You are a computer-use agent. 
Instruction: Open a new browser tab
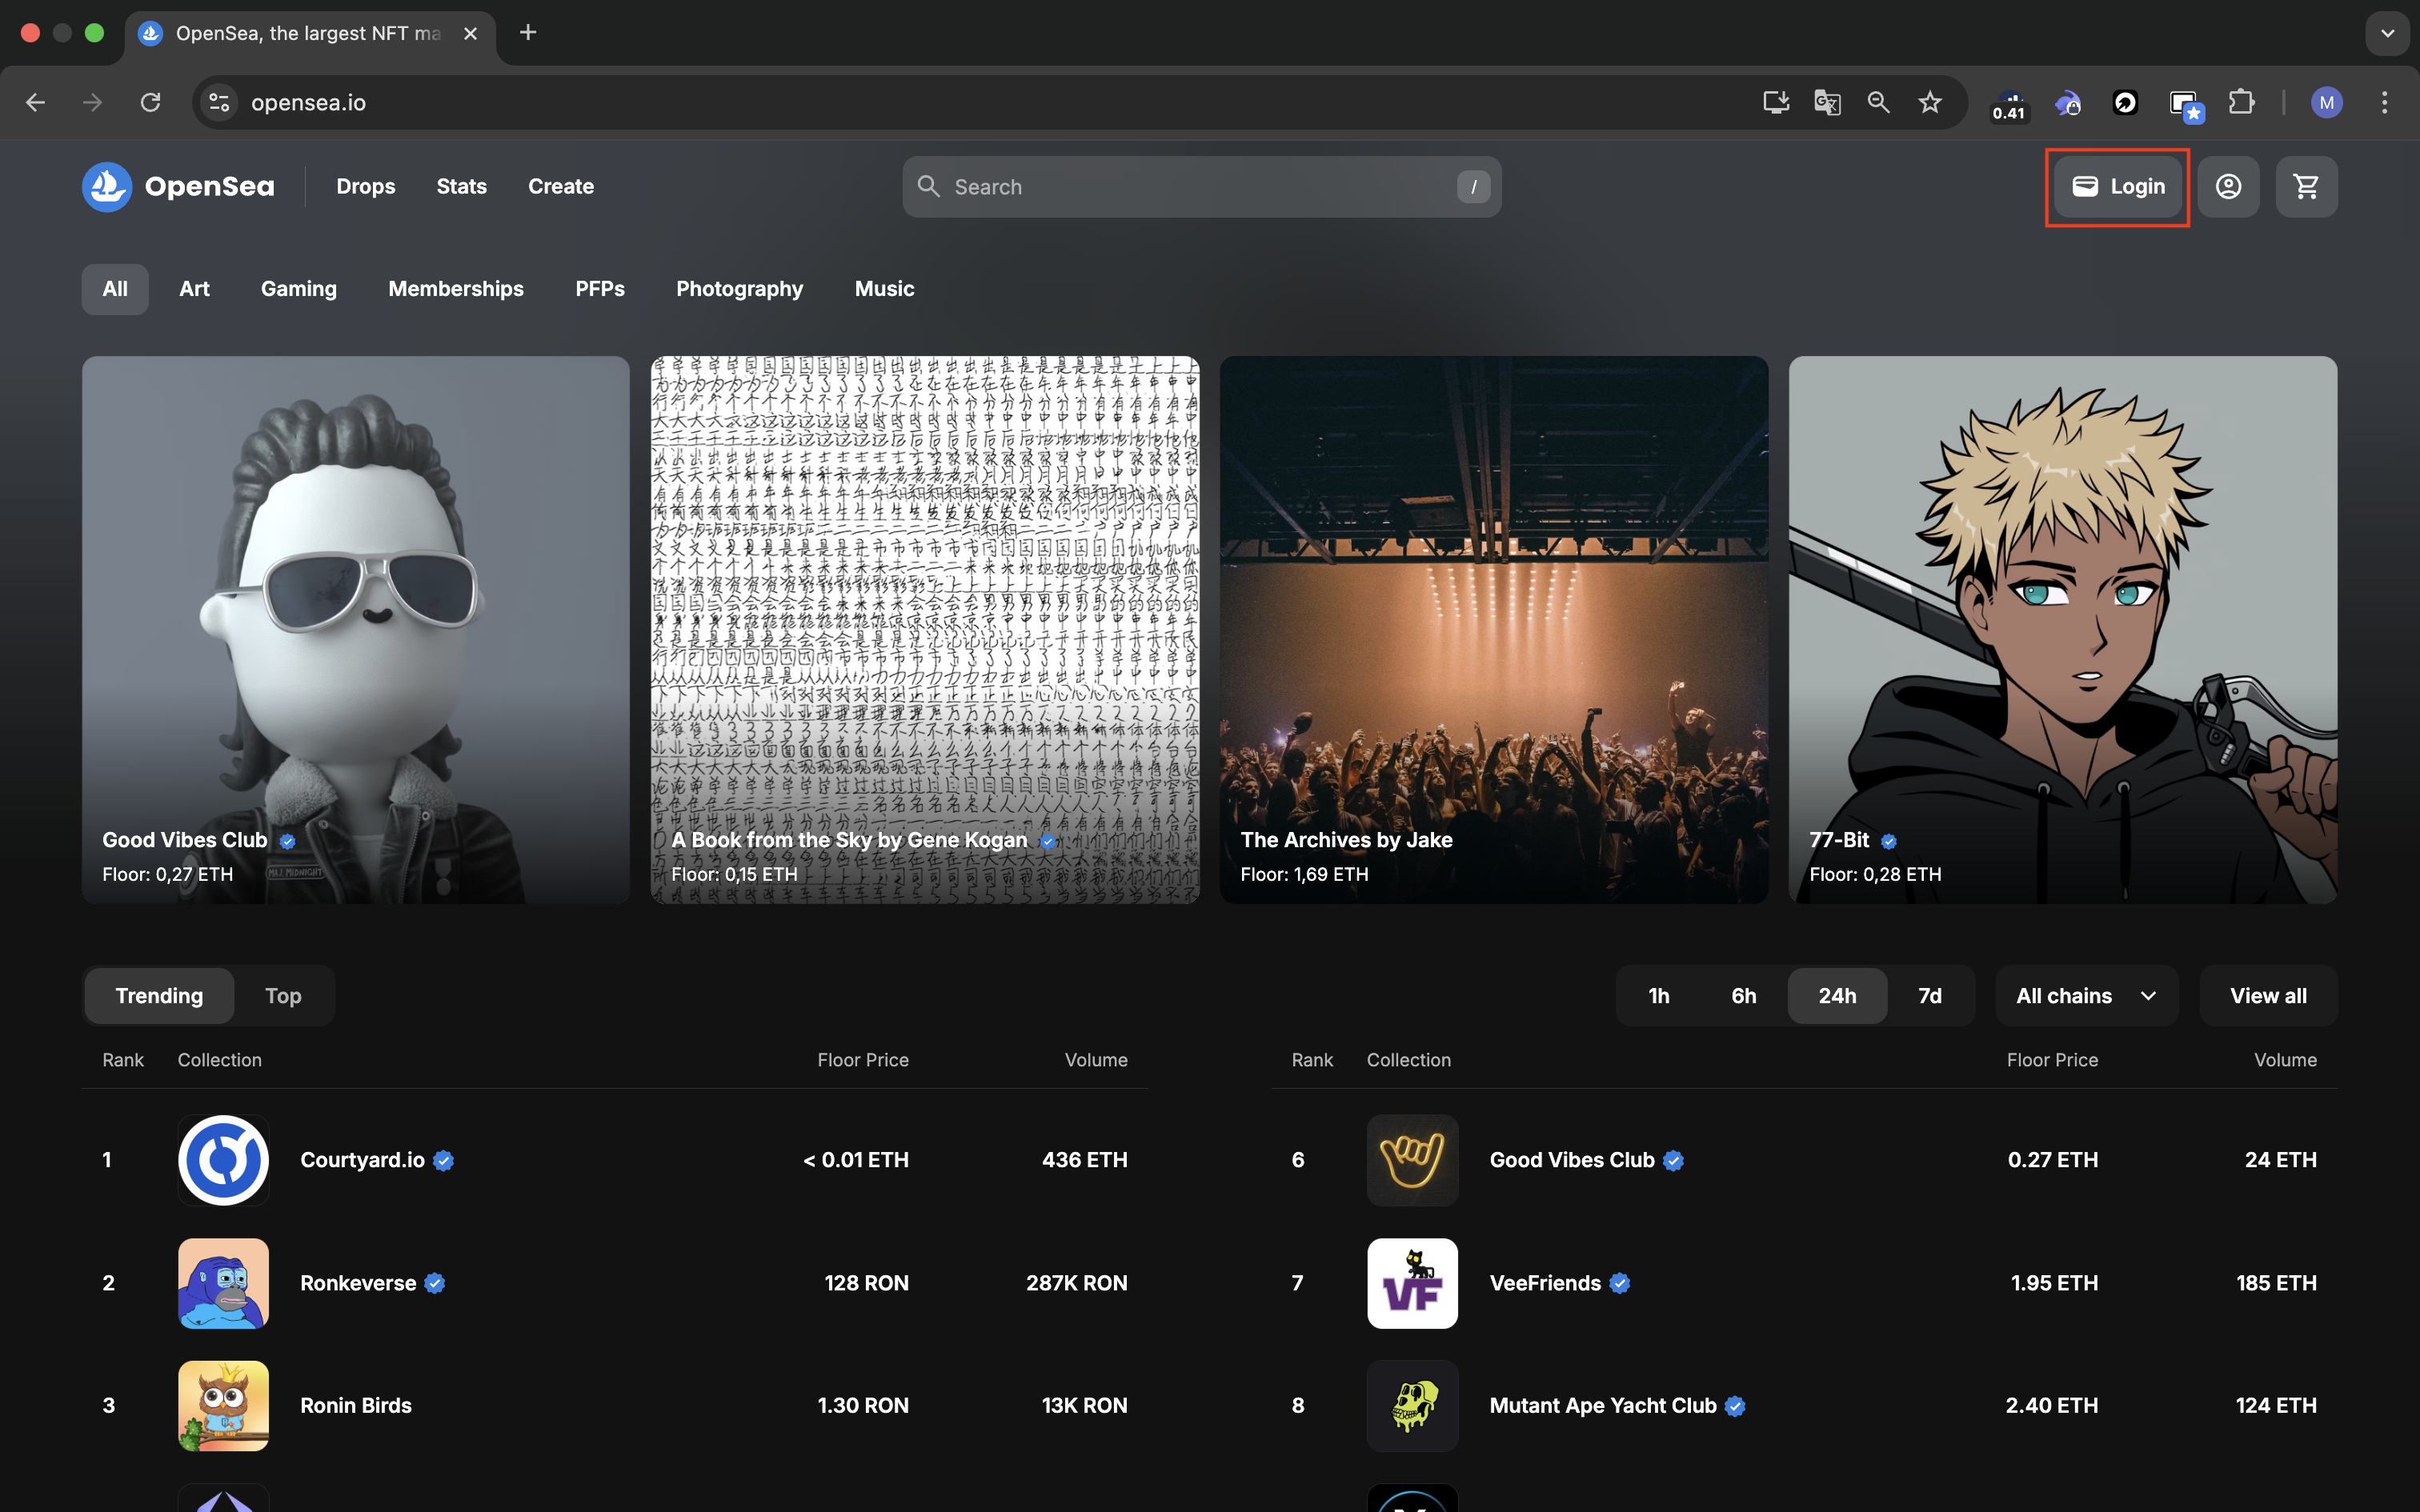[x=528, y=33]
